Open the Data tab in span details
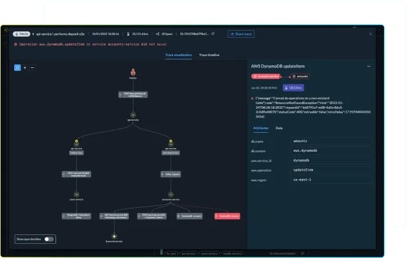 tap(279, 128)
